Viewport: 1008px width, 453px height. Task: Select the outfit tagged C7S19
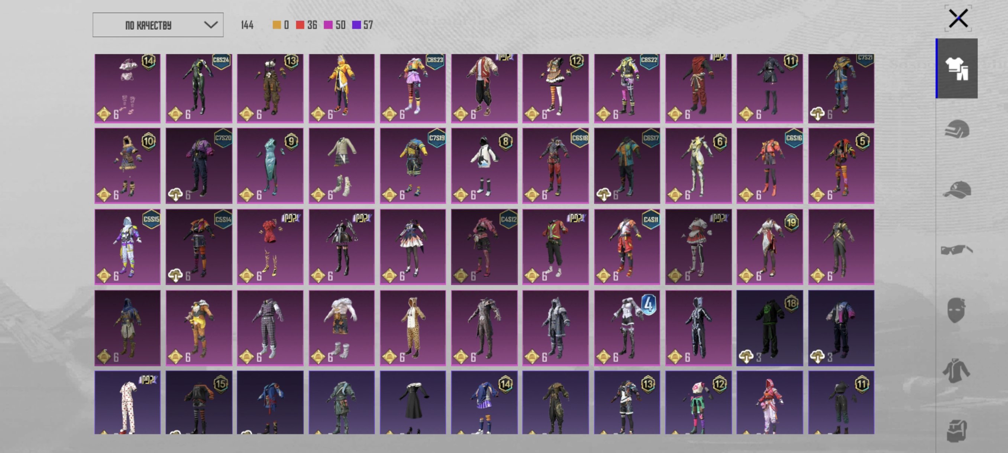[x=413, y=166]
